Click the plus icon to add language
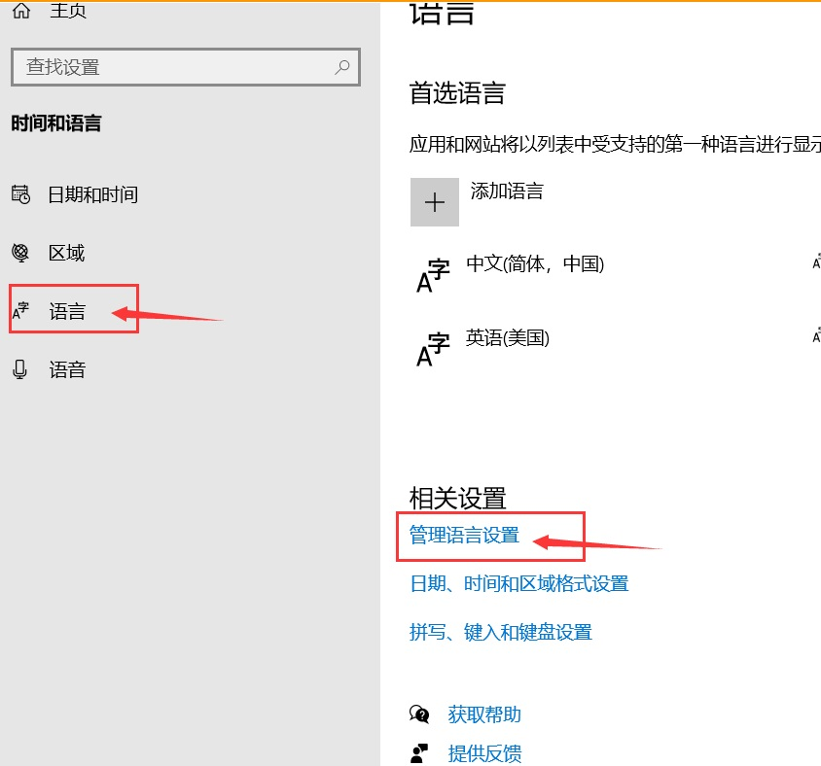This screenshot has width=821, height=766. [x=435, y=202]
